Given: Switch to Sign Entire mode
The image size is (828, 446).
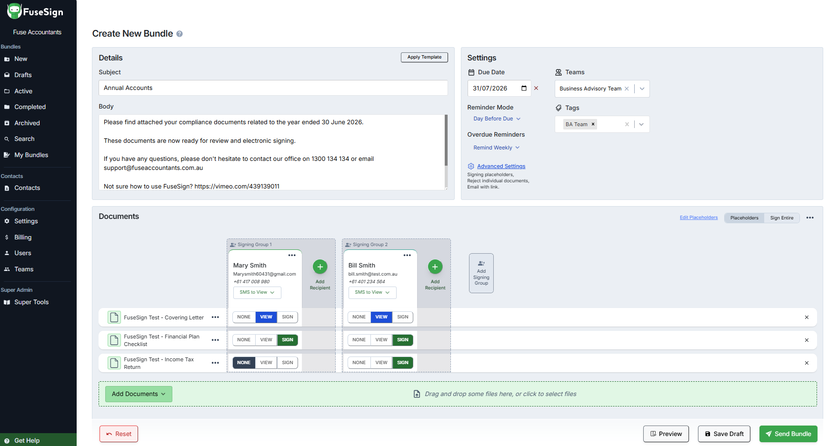Looking at the screenshot, I should tap(782, 218).
